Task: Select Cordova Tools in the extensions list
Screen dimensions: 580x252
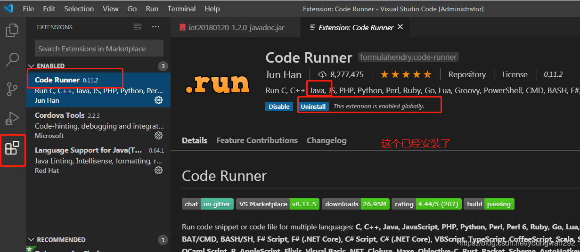Action: [98, 125]
